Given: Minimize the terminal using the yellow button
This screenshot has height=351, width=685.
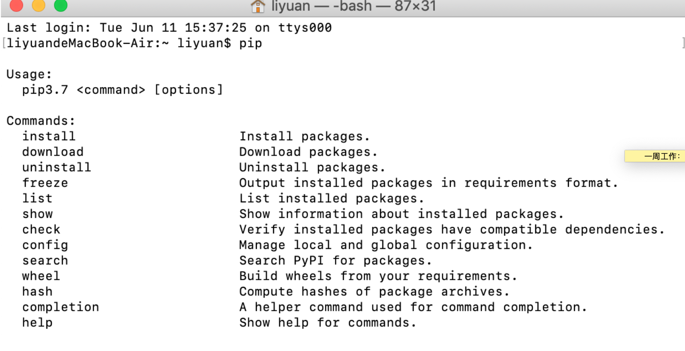Looking at the screenshot, I should (38, 6).
